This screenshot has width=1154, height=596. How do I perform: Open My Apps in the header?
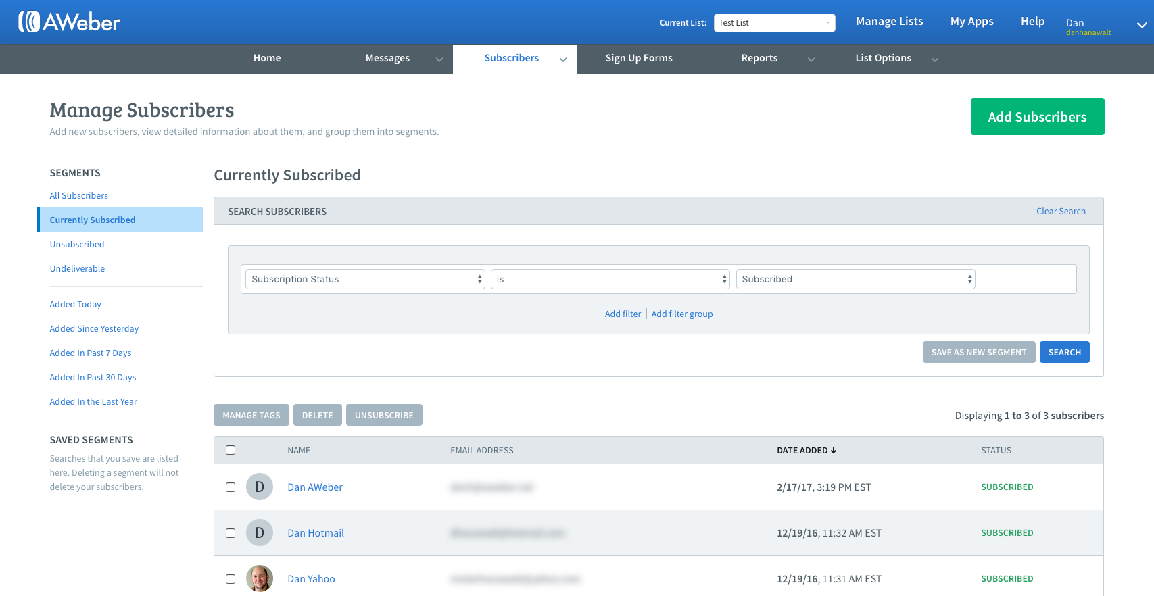(972, 22)
